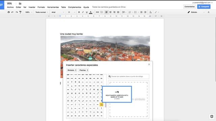The height and width of the screenshot is (121, 216).
Task: Align text to the left
Action: click(x=107, y=12)
